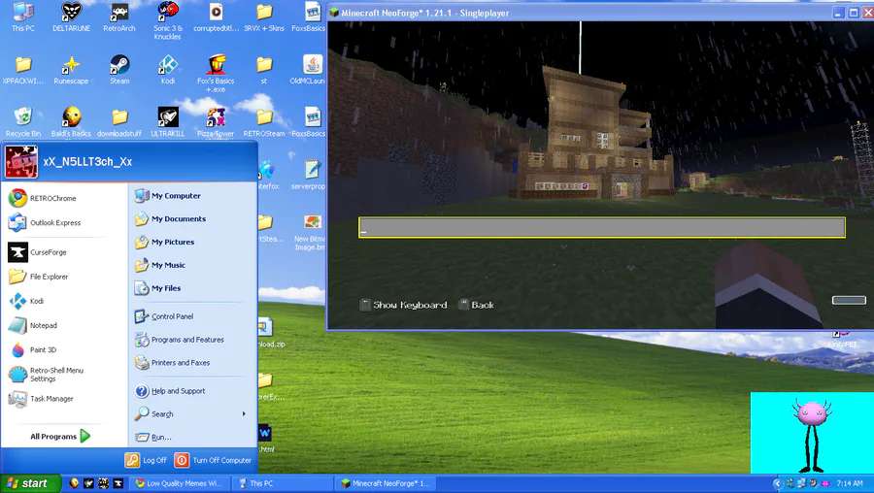Click the taskbar clock 7:14 AM

(850, 483)
